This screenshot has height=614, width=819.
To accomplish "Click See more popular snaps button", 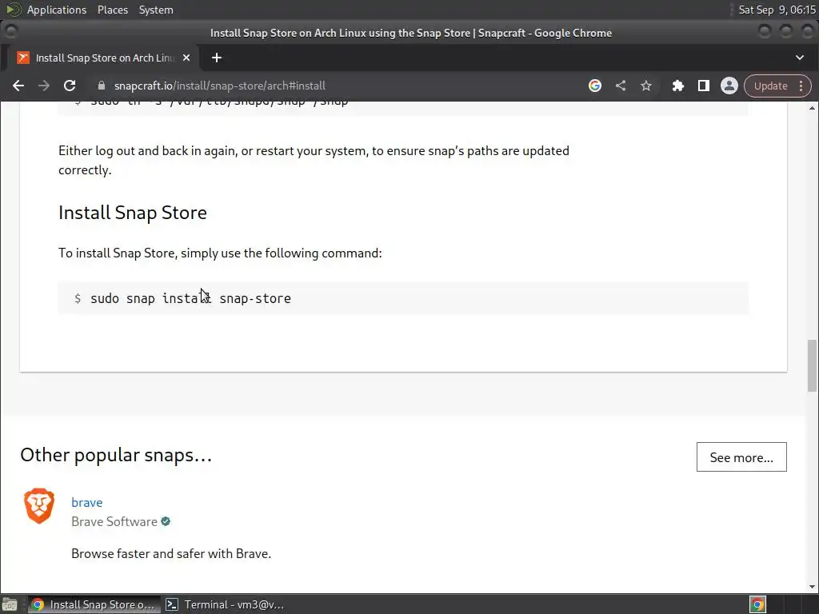I will 741,457.
